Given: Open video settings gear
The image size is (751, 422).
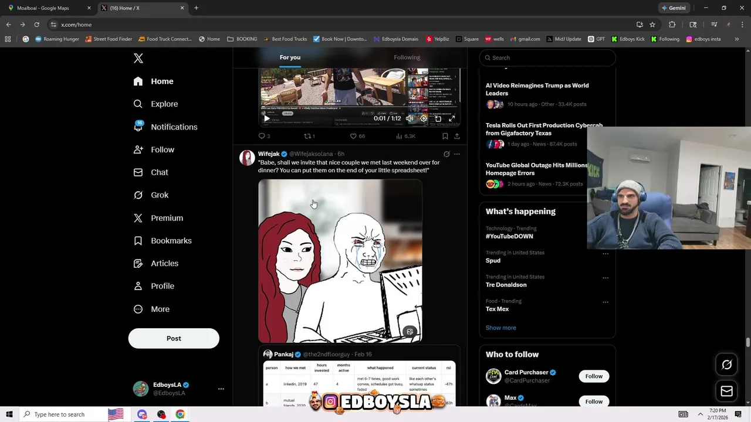Looking at the screenshot, I should point(424,118).
